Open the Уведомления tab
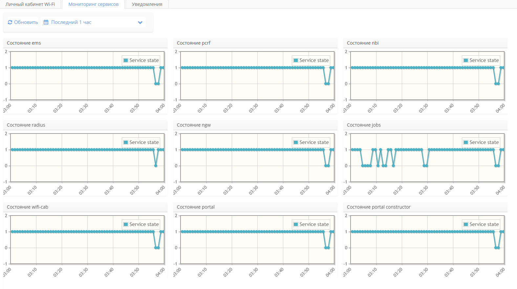This screenshot has width=517, height=289. coord(147,4)
